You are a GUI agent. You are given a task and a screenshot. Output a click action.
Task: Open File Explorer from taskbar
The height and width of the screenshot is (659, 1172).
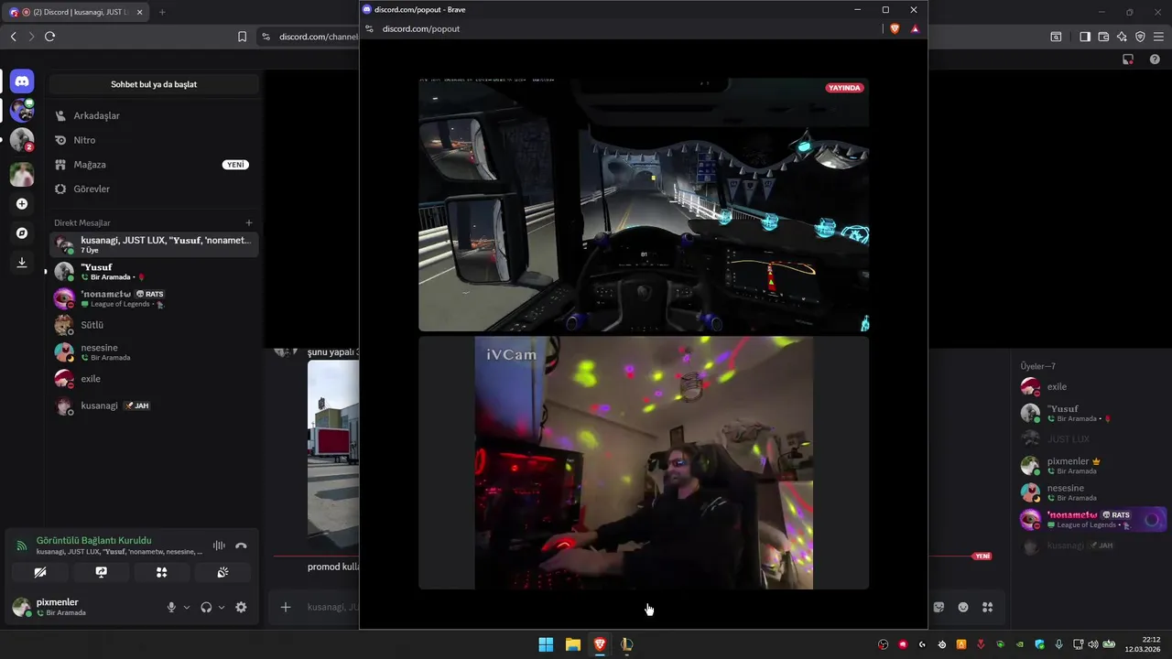pyautogui.click(x=572, y=644)
